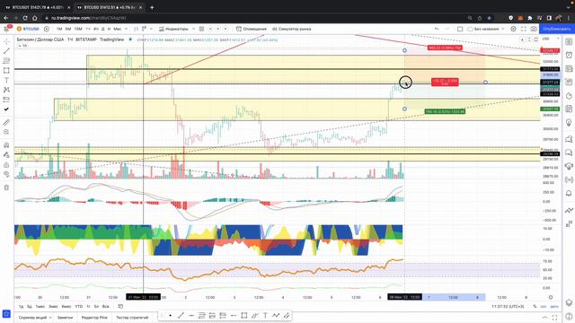Screen dimensions: 575x323
Task: Switch to the 15M timeframe
Action: (x=78, y=29)
